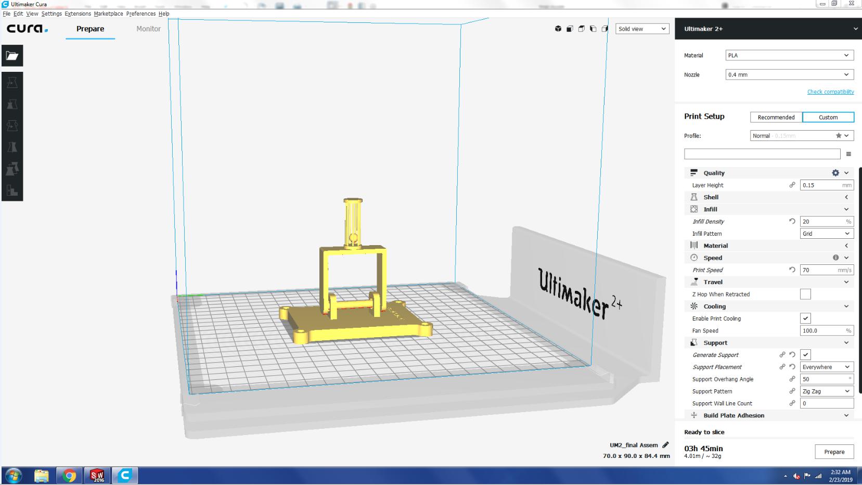Screen dimensions: 862x485
Task: Select the Support Blocker tool
Action: 12,190
